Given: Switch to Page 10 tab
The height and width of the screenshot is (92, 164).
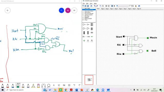Looking at the screenshot, I should [139, 9].
